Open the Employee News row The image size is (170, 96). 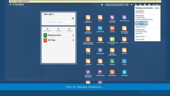(59, 35)
